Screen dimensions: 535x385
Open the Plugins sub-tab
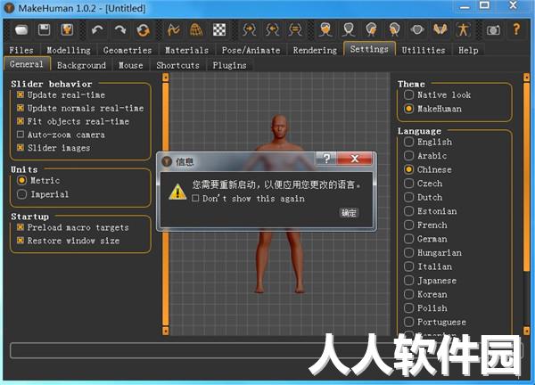229,65
